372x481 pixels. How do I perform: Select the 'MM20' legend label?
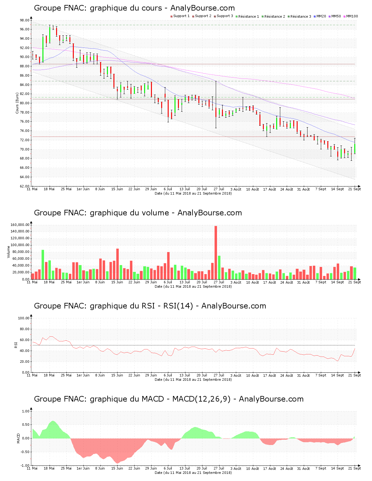[321, 16]
